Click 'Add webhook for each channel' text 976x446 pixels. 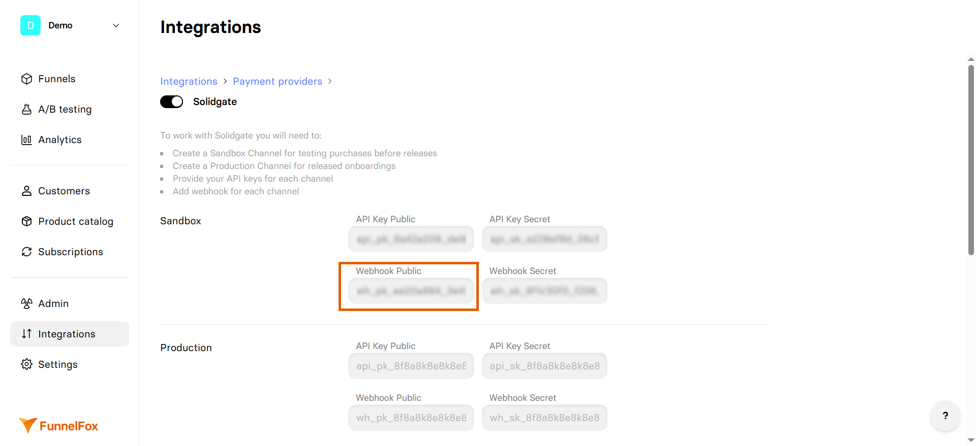236,191
